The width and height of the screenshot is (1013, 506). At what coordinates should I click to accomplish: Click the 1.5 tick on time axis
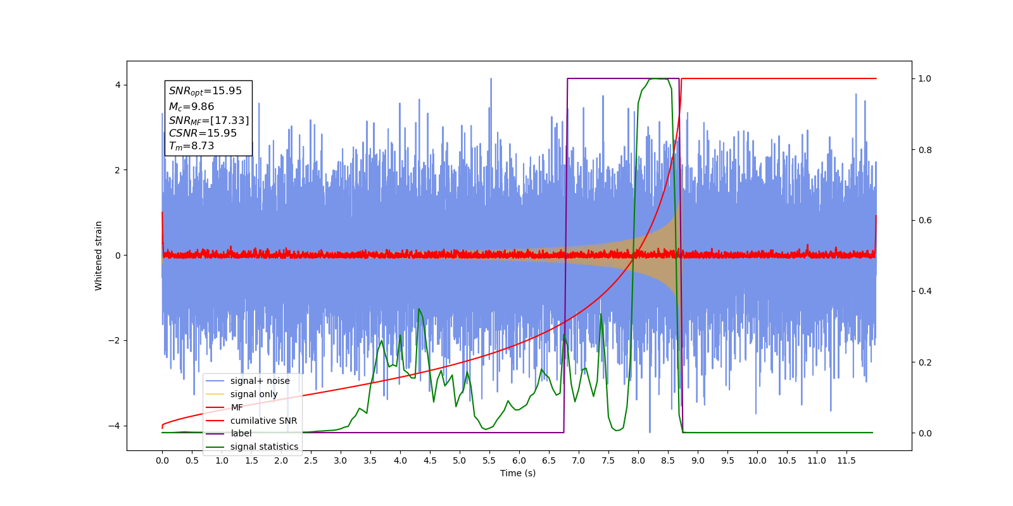tap(251, 460)
